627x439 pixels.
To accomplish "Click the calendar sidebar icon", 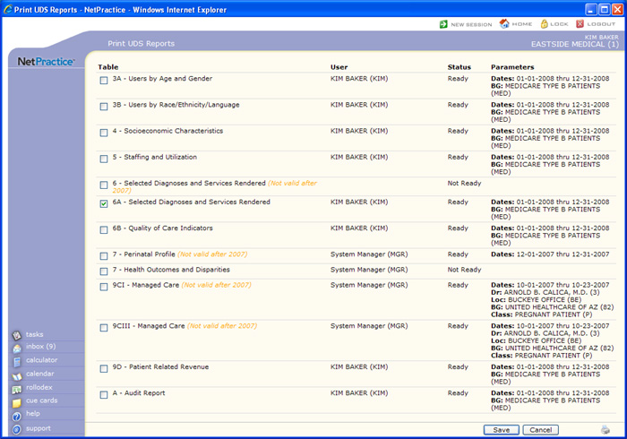I will [x=17, y=375].
